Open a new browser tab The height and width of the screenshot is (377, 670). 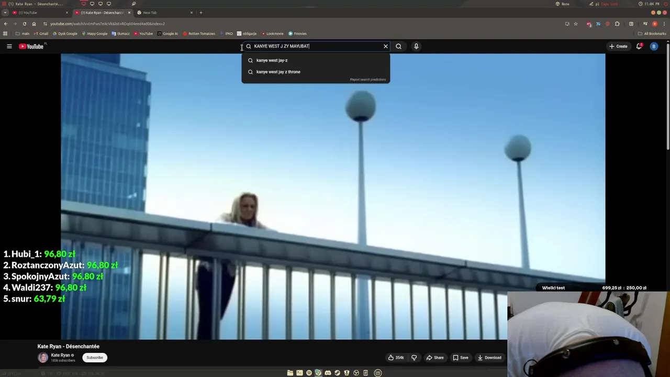pos(201,13)
